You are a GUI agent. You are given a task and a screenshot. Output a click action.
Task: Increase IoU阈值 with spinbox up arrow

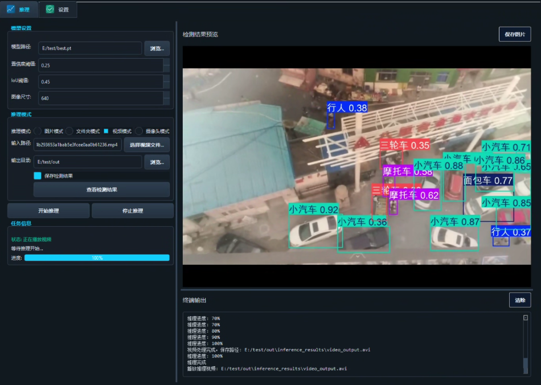(166, 79)
